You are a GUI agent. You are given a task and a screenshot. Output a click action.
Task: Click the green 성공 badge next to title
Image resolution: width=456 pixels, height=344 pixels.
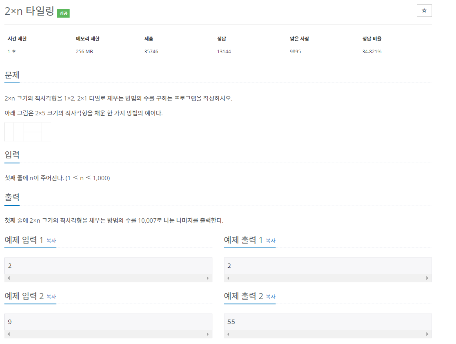click(63, 13)
